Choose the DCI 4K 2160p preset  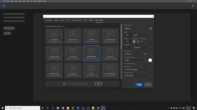110,53
